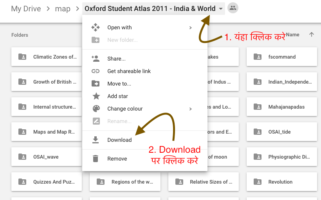This screenshot has width=321, height=200.
Task: Click the OSAI_wave folder icon
Action: [x=22, y=157]
